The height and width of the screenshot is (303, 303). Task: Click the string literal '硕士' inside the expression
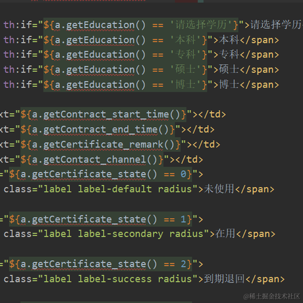(x=186, y=70)
